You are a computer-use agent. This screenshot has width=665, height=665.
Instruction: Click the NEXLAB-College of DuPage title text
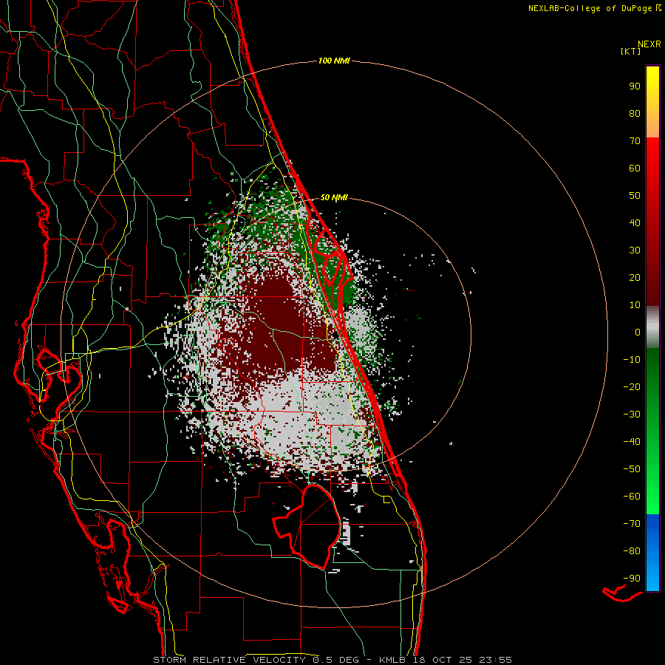[x=590, y=8]
